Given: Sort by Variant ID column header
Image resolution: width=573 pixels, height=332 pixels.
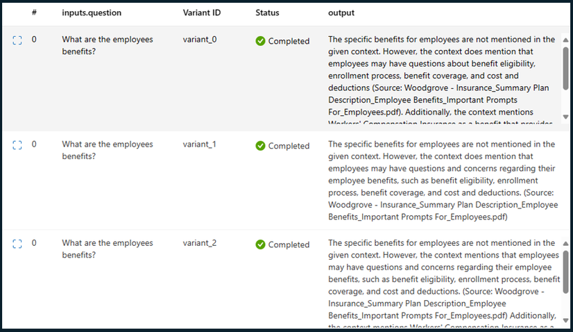Looking at the screenshot, I should (x=202, y=13).
